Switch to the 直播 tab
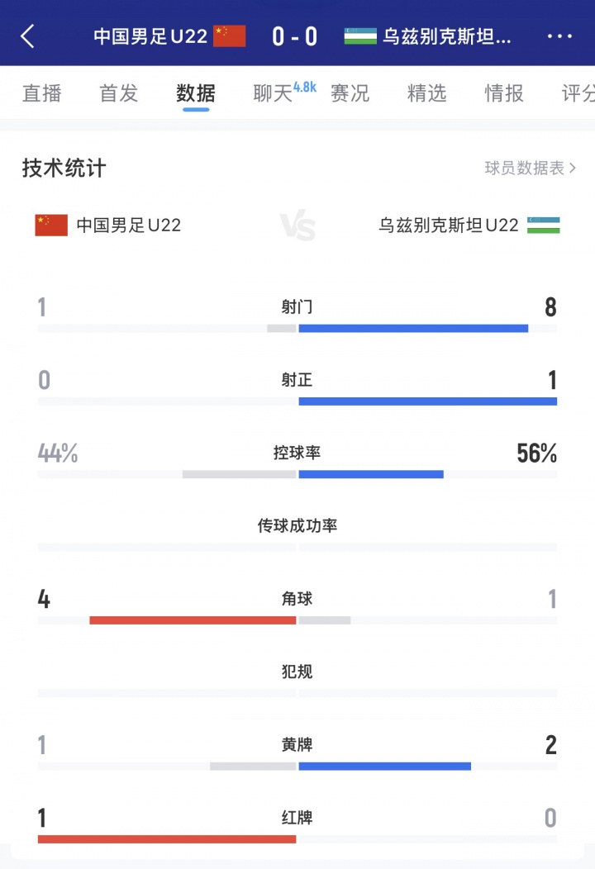The image size is (595, 869). (x=41, y=93)
